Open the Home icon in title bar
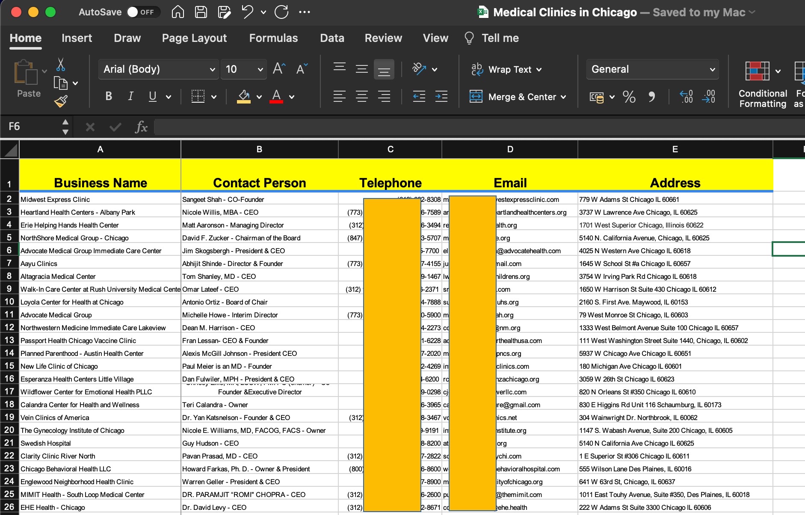Screen dimensions: 805x515 coord(178,12)
